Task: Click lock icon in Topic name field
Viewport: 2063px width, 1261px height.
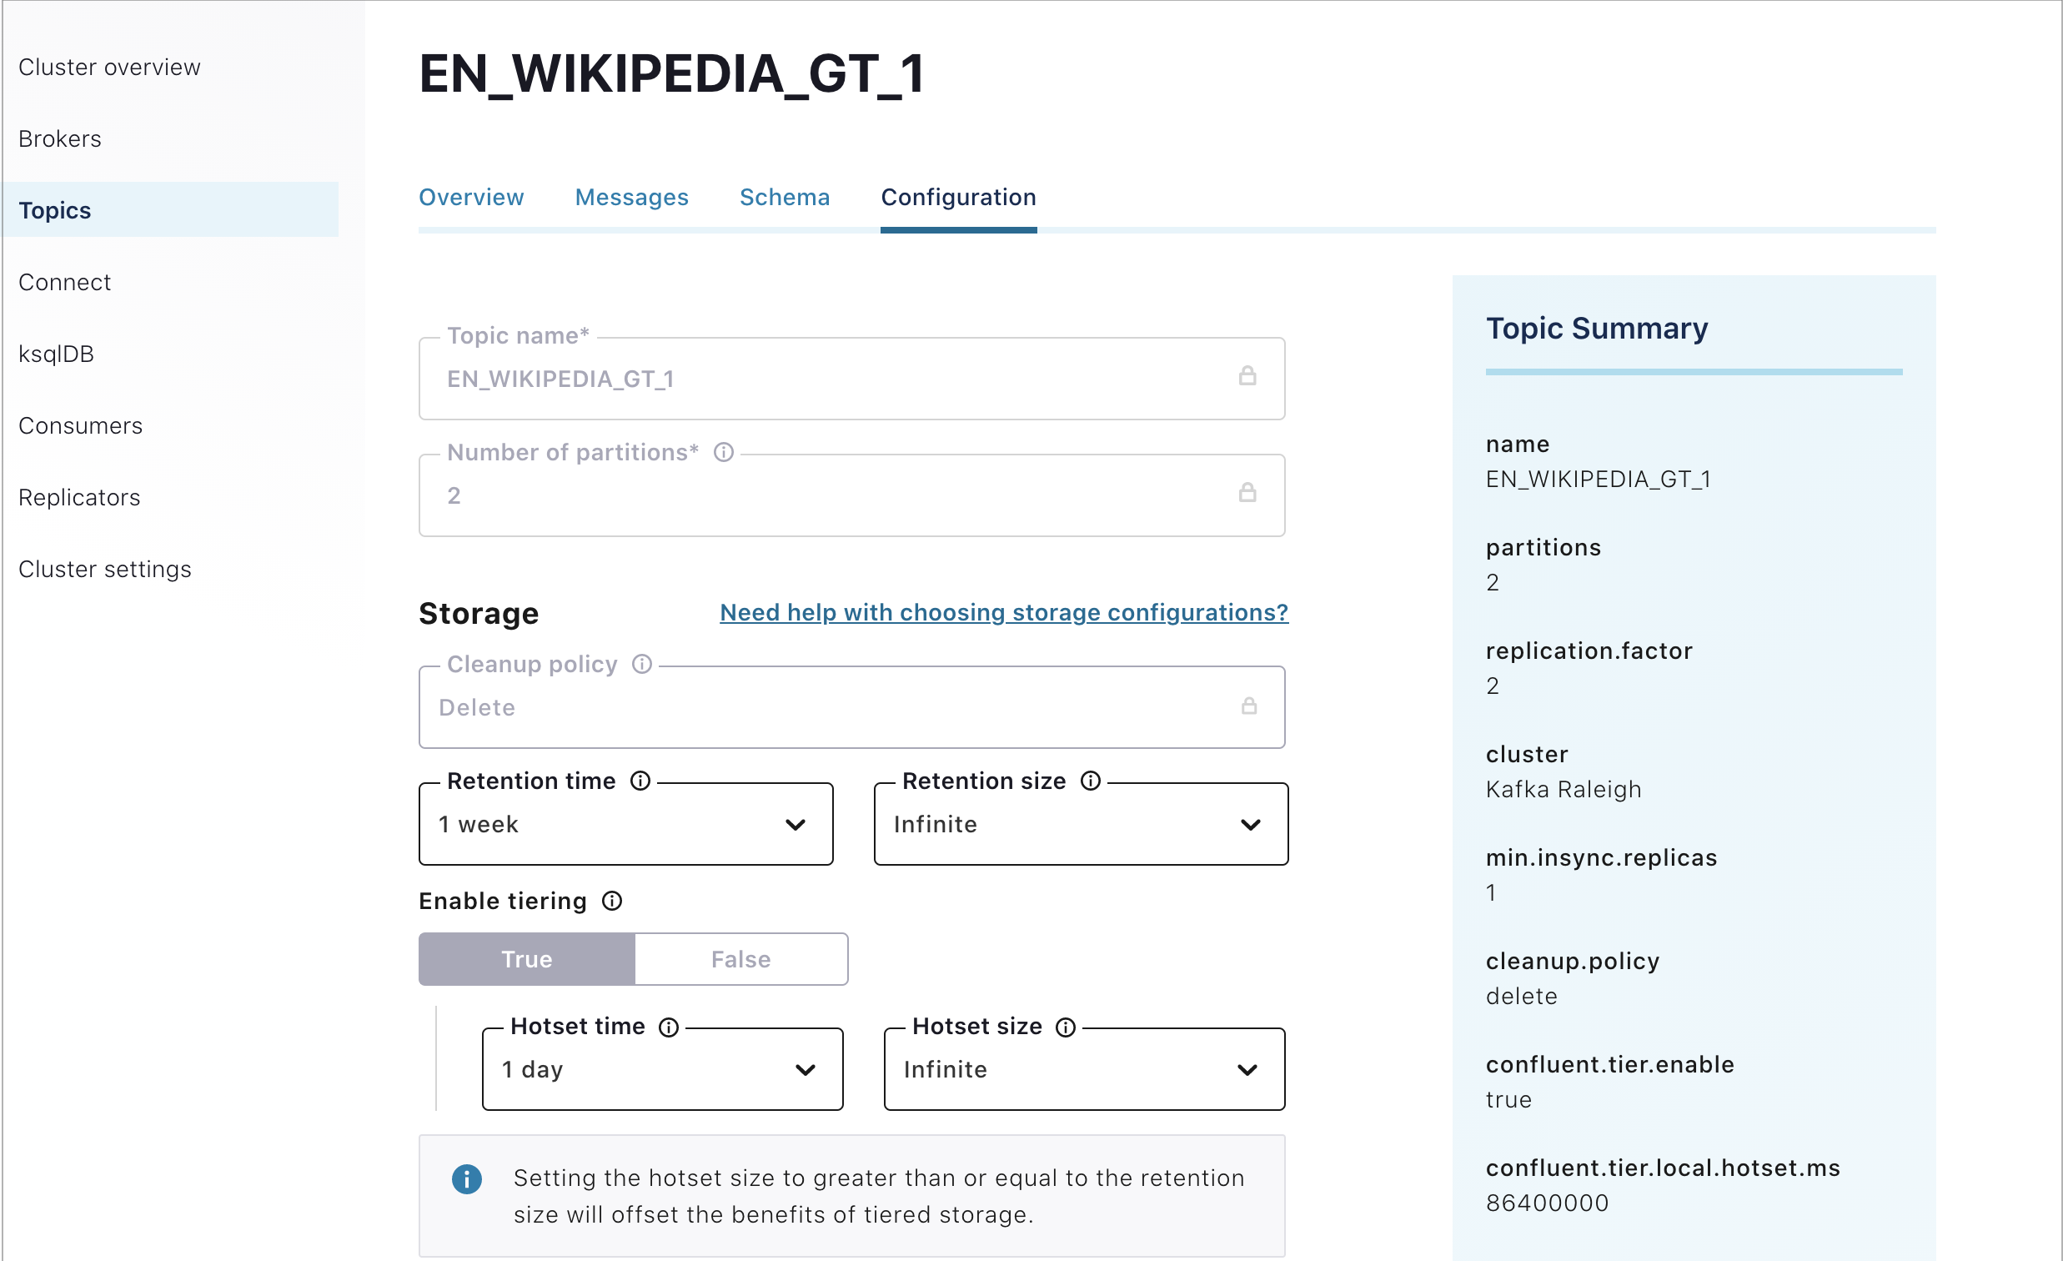Action: [1247, 376]
